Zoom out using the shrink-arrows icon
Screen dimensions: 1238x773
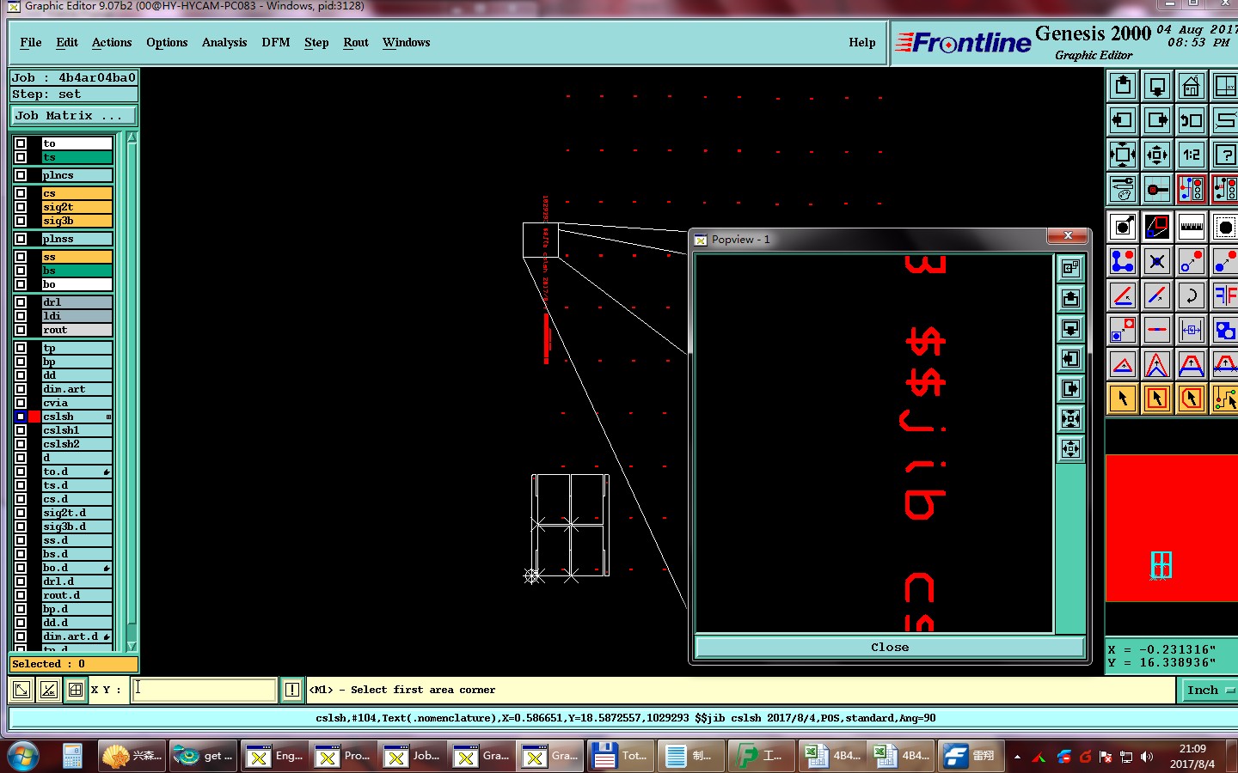coord(1157,155)
